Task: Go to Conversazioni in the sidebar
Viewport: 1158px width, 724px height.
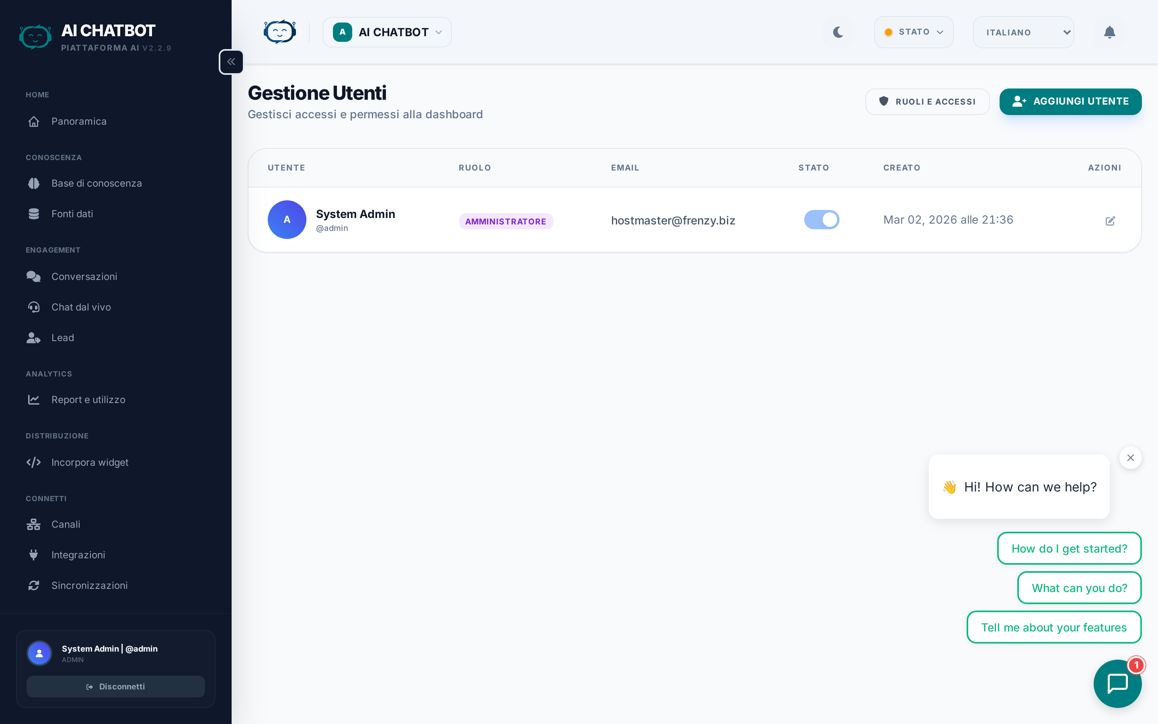Action: [x=84, y=276]
